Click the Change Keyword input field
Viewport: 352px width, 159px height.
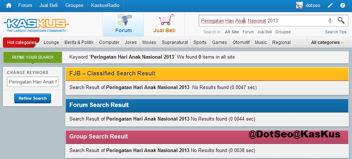[x=33, y=82]
